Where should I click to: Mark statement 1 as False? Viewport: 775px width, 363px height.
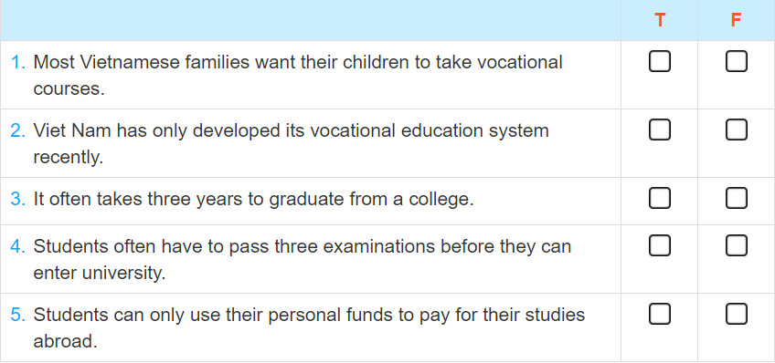click(737, 62)
